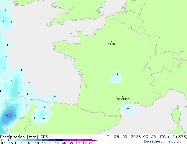Viewport: 187px width, 144px height.
Task: Click the legend value 50
Action: [x=91, y=143]
